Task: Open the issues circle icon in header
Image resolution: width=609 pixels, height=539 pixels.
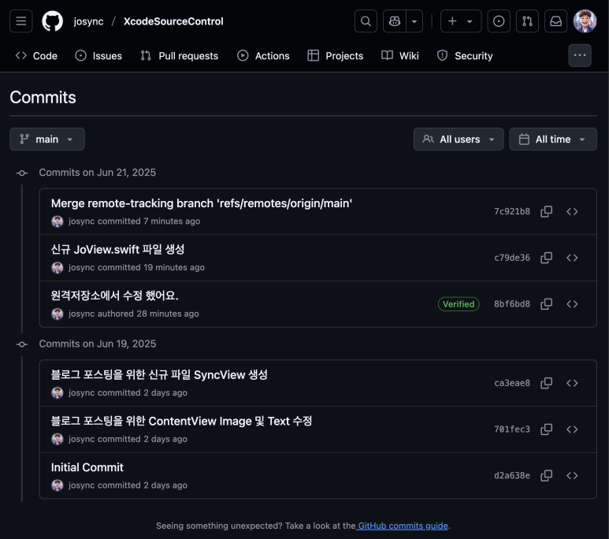Action: pyautogui.click(x=499, y=21)
